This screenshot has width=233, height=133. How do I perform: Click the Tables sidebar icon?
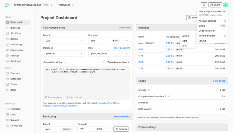point(7,84)
